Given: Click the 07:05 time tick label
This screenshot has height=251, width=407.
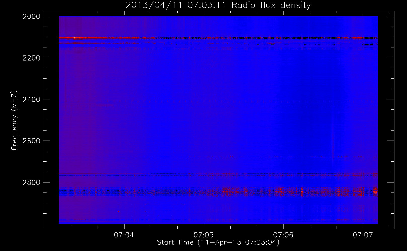Looking at the screenshot, I should tap(204, 235).
